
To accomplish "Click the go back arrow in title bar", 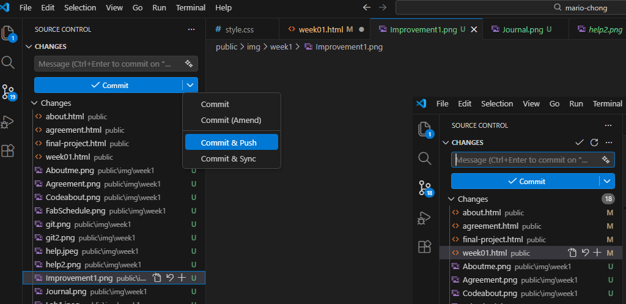I will point(367,7).
